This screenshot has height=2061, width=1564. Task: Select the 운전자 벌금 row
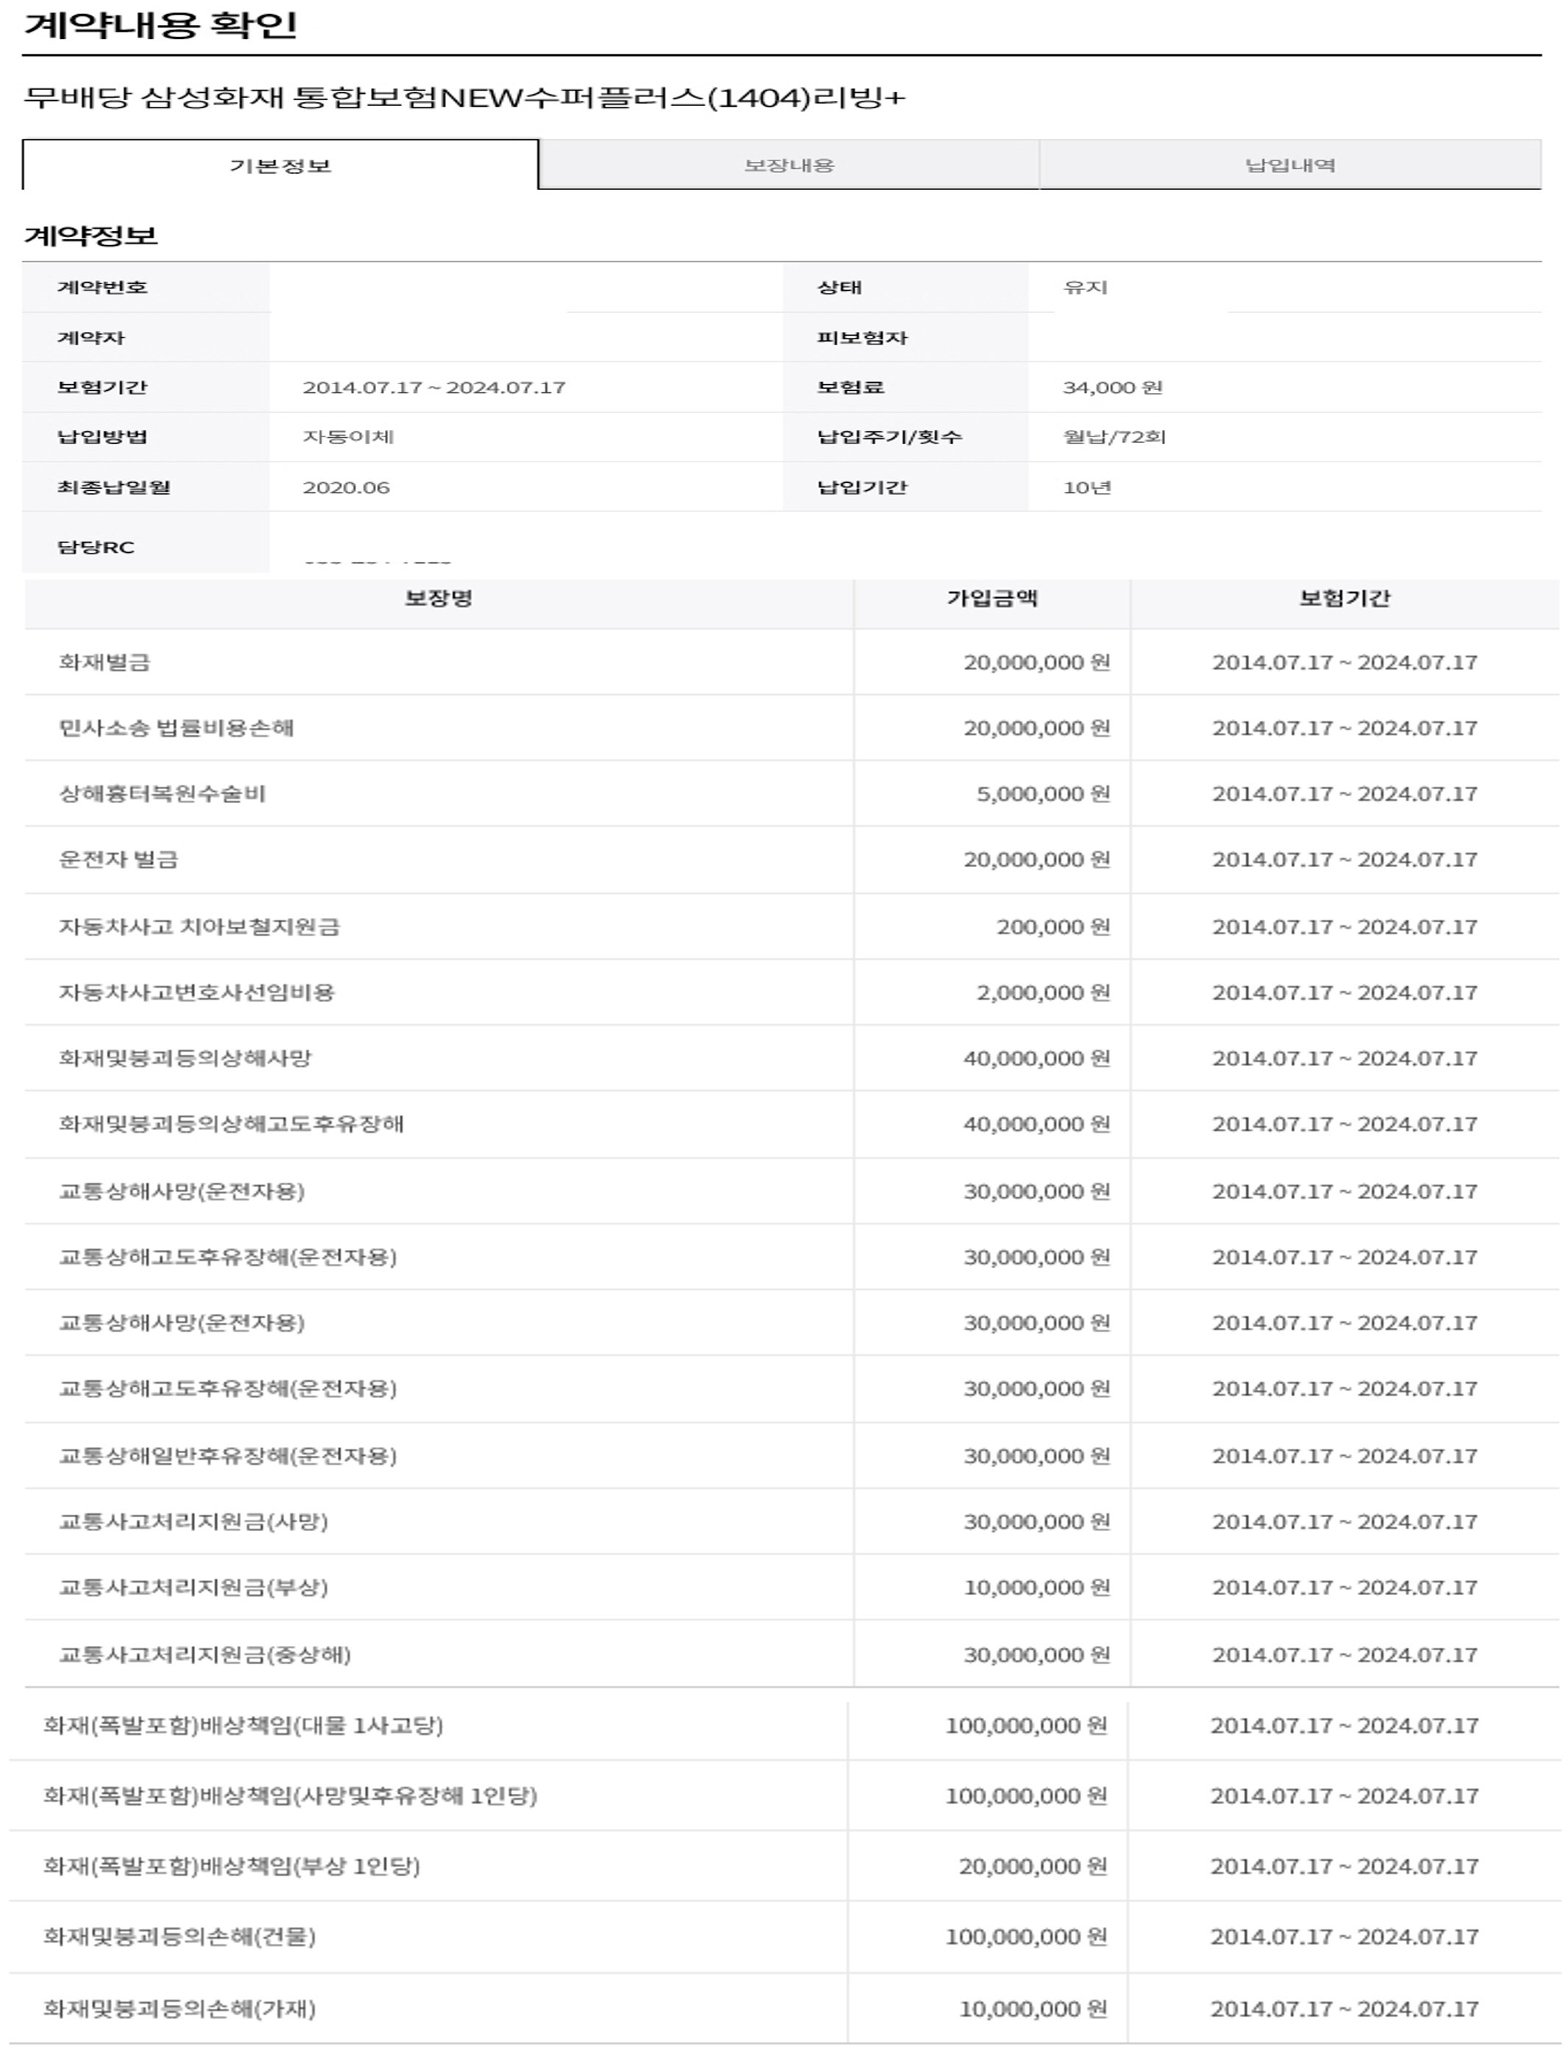[x=792, y=859]
